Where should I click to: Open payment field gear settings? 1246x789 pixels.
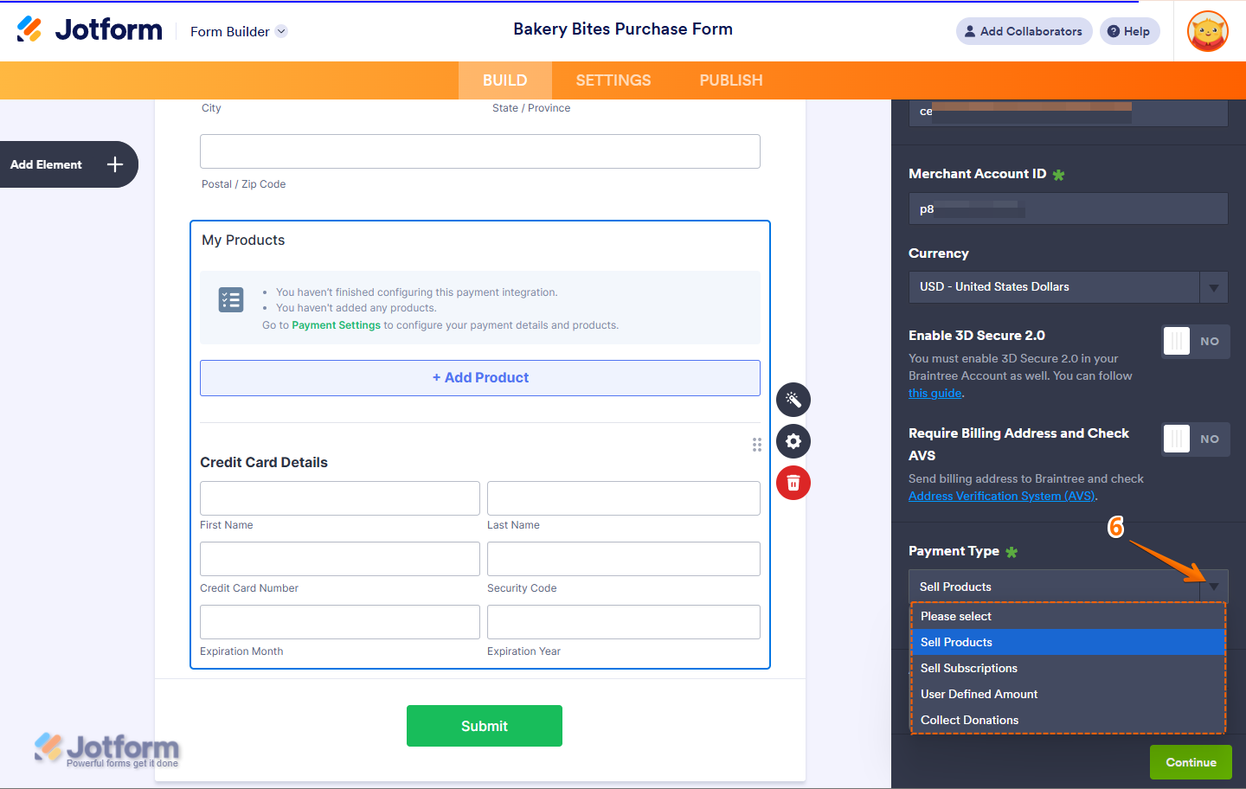793,441
